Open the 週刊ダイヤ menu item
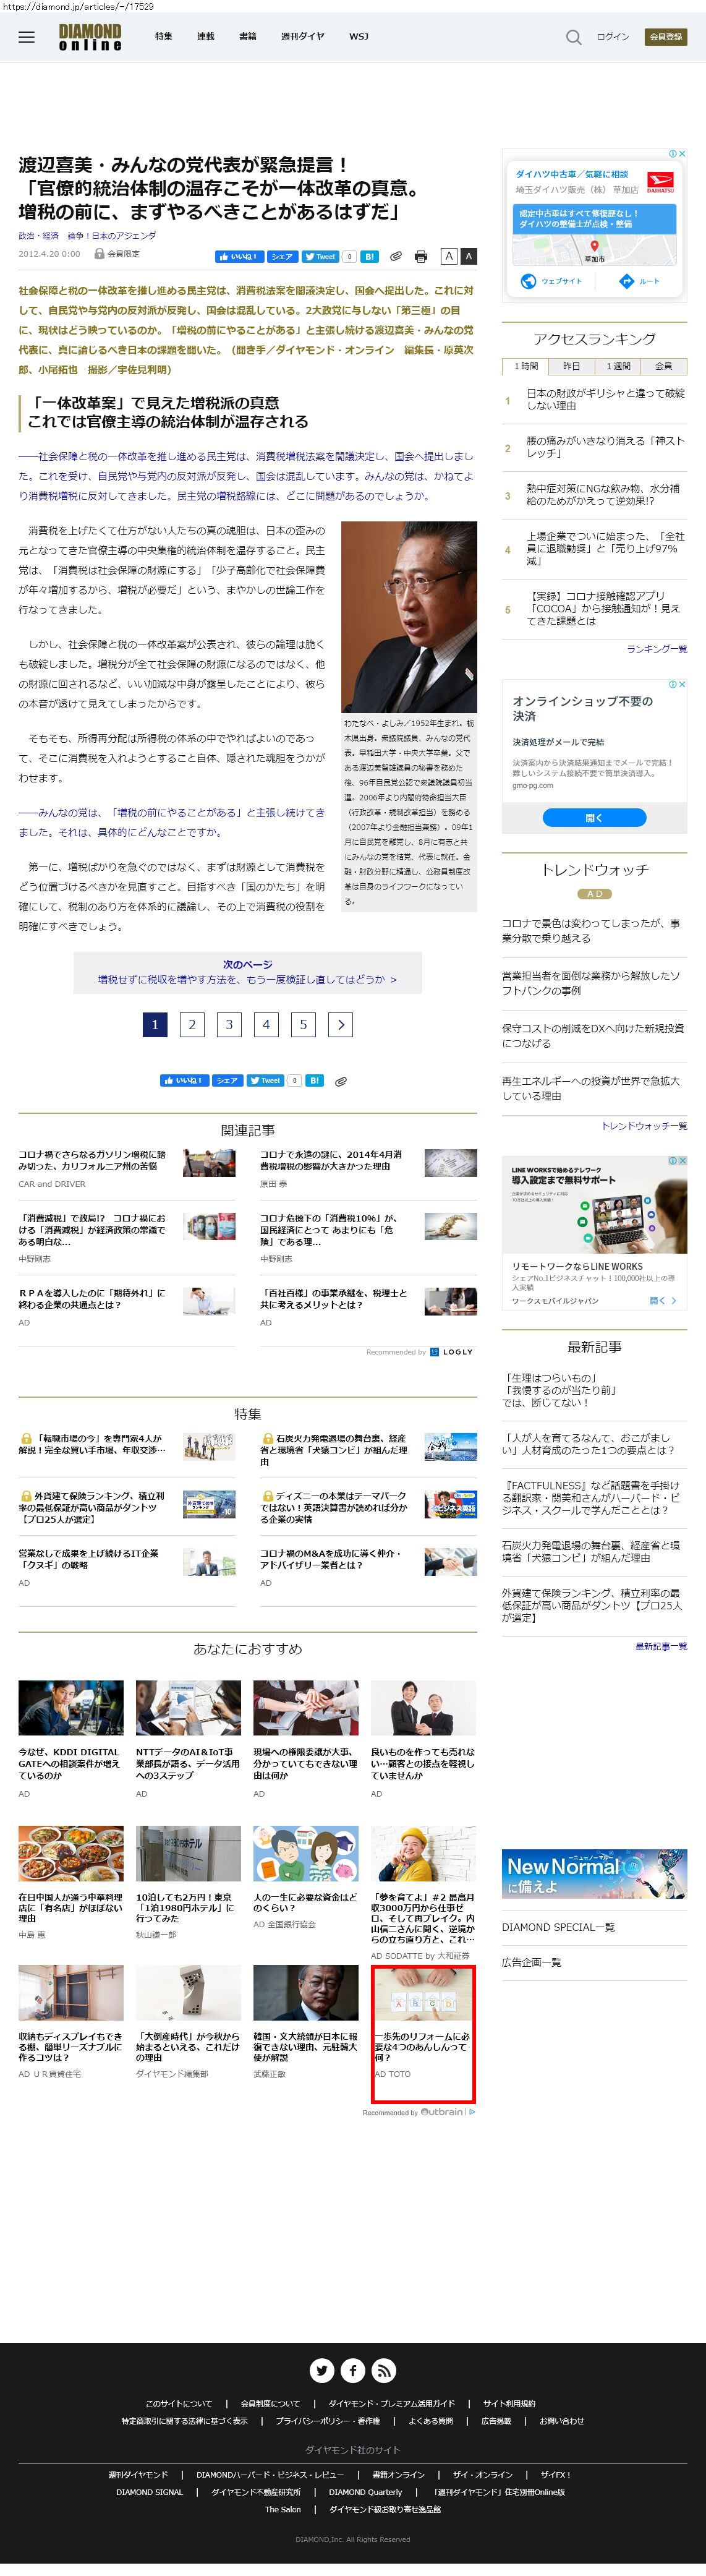 pyautogui.click(x=302, y=37)
